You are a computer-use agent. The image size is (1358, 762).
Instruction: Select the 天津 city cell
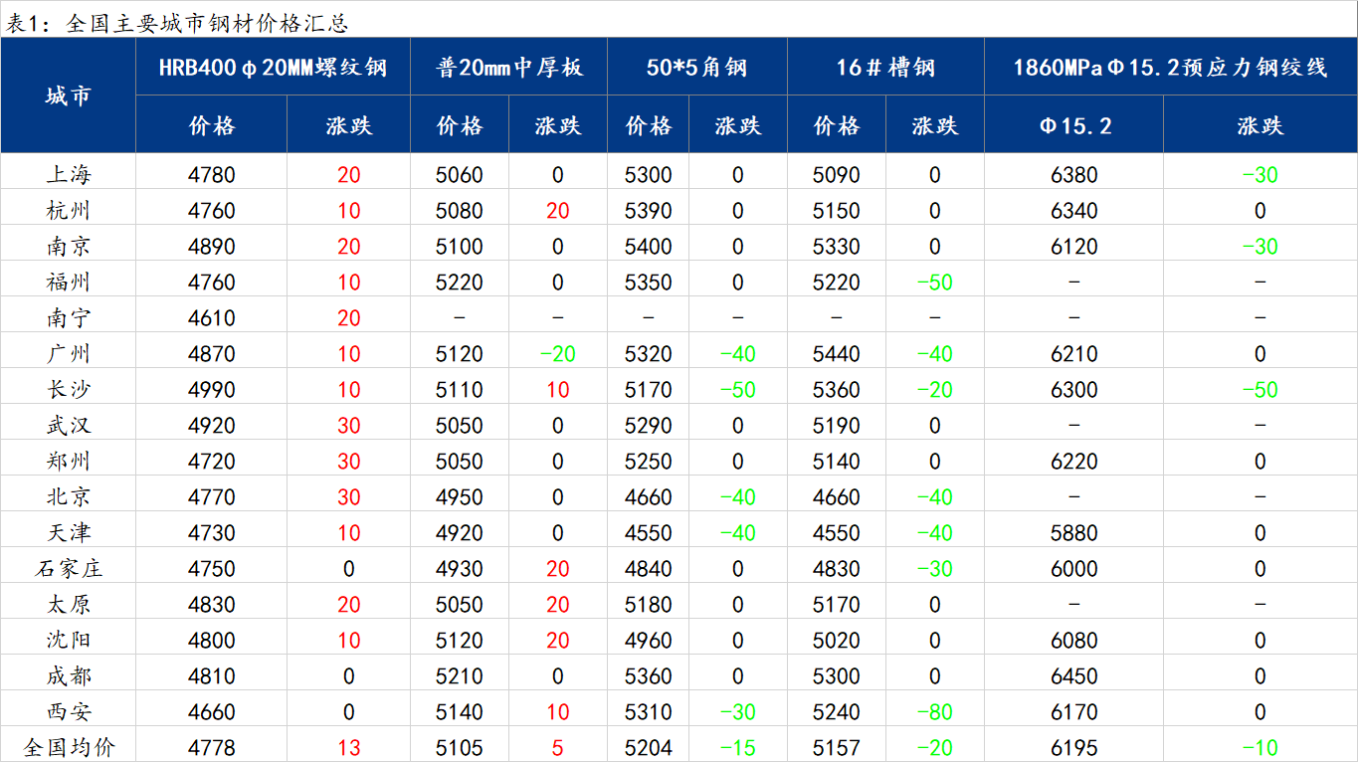[x=68, y=533]
